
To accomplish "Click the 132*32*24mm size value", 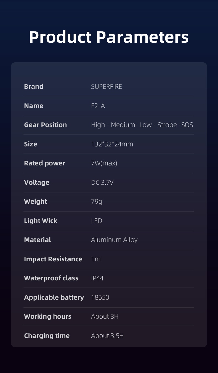I will 112,144.
